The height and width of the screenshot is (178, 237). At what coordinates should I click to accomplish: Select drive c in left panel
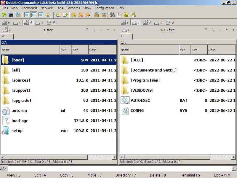[x=17, y=23]
